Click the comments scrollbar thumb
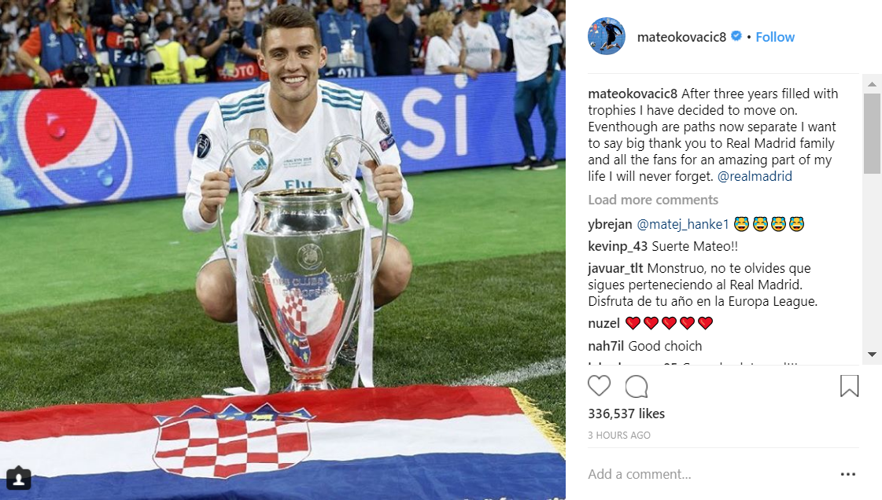This screenshot has width=882, height=500. point(872,134)
